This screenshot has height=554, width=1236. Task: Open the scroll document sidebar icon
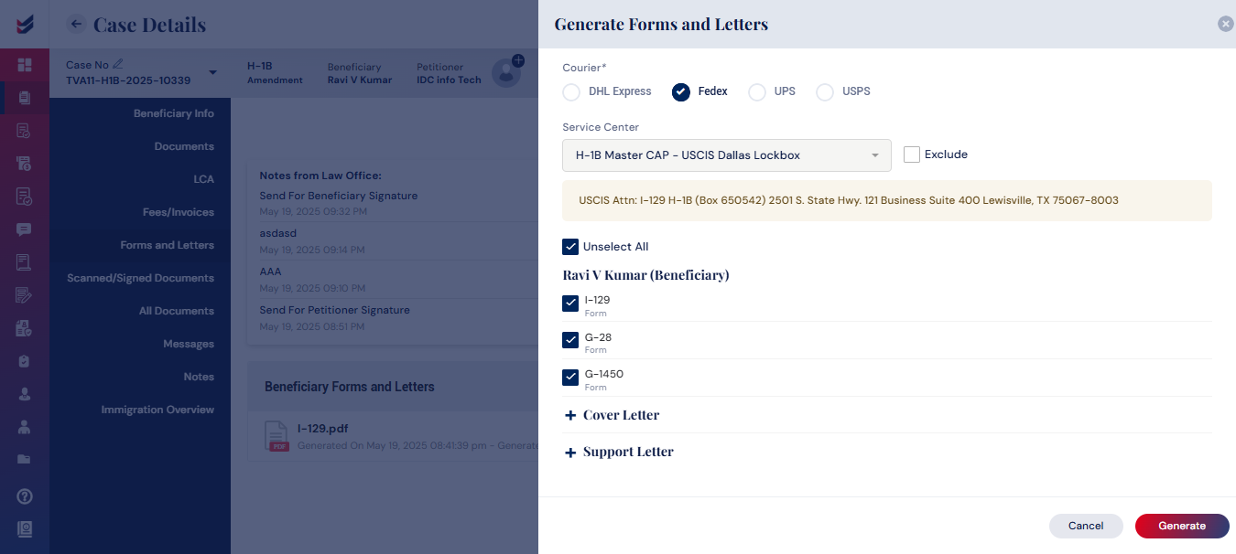pos(25,262)
